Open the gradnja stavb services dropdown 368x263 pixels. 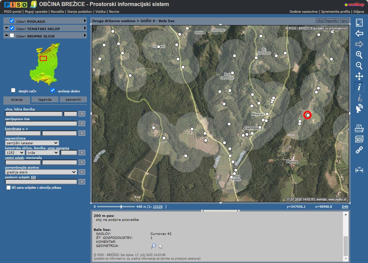(41, 172)
